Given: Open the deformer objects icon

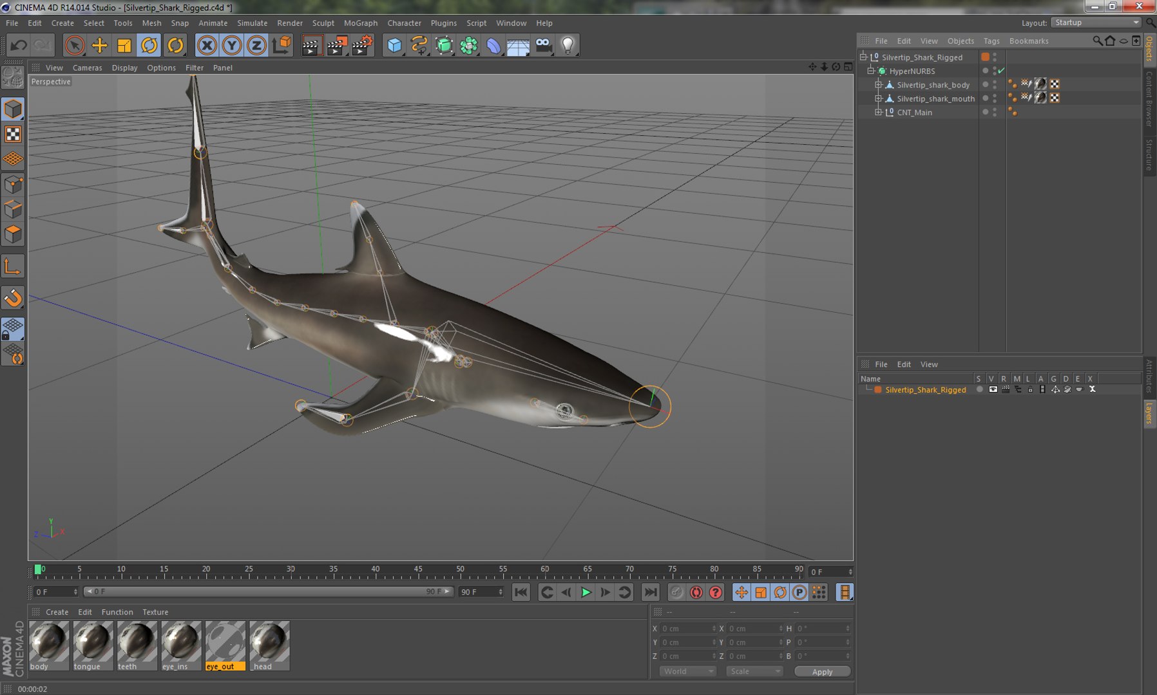Looking at the screenshot, I should [x=493, y=45].
